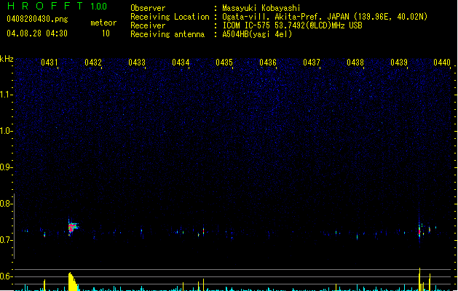This screenshot has width=458, height=291.
Task: Click the 0435 time marker
Action: [224, 63]
